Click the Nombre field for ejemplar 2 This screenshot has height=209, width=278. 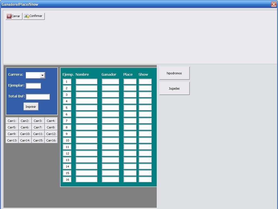[87, 88]
